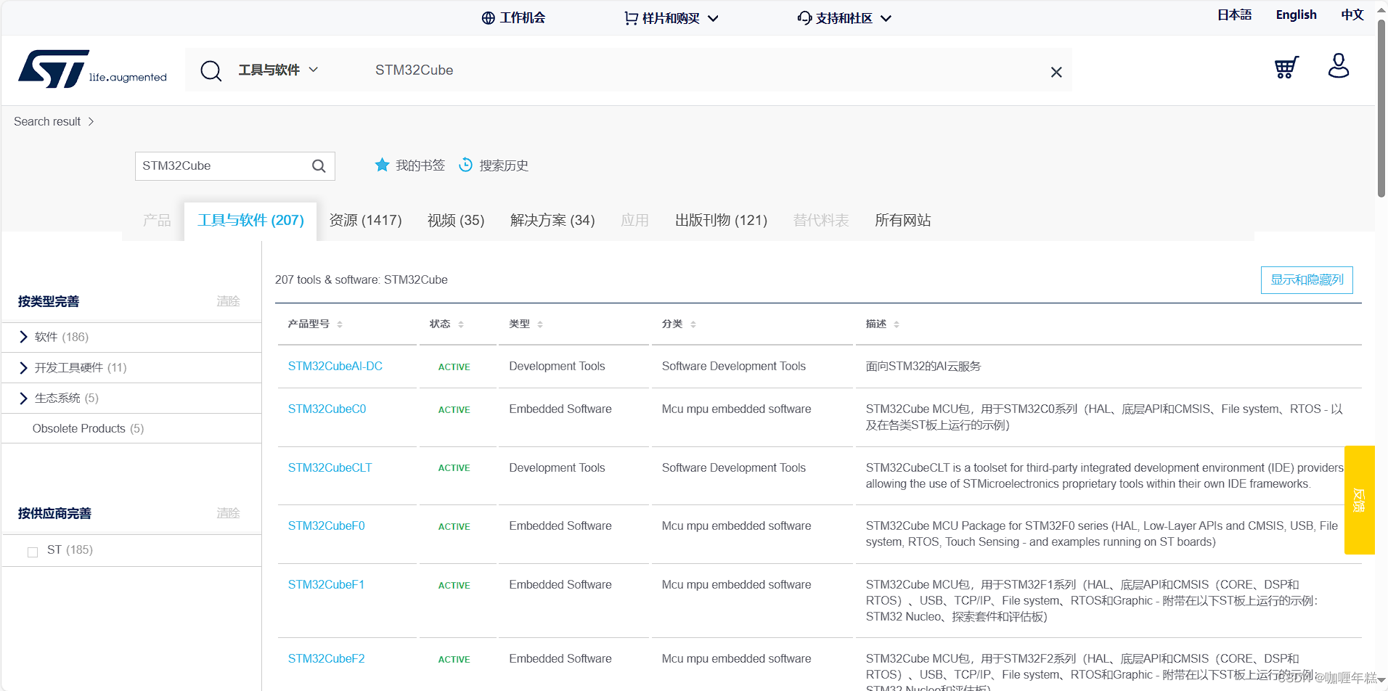1388x691 pixels.
Task: Open the shopping cart icon
Action: pyautogui.click(x=1286, y=68)
